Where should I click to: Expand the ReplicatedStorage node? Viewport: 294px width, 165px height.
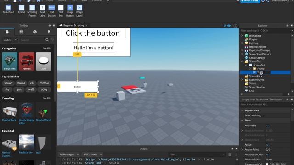click(242, 50)
